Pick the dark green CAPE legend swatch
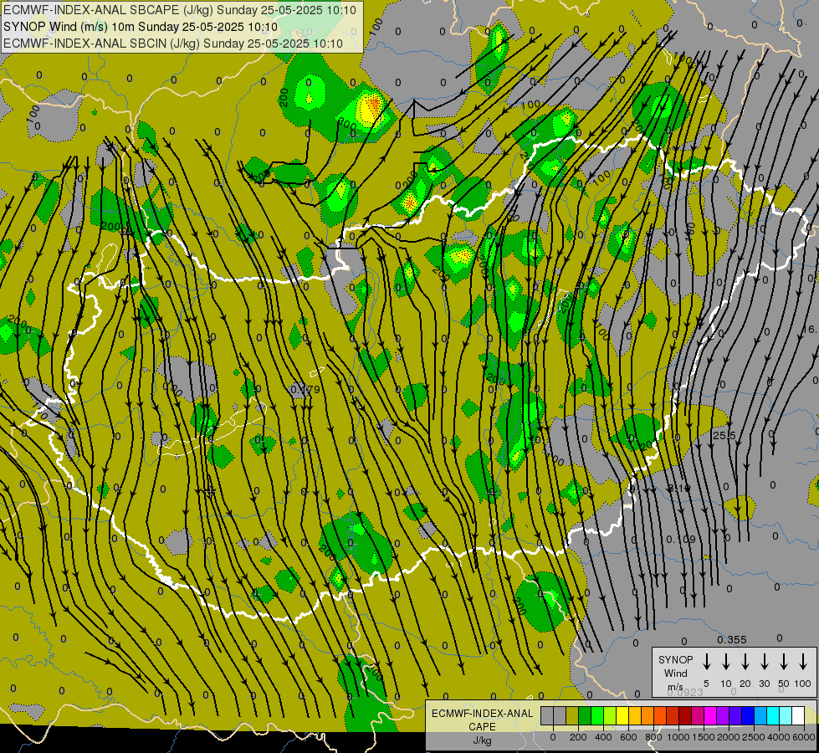 [x=585, y=716]
